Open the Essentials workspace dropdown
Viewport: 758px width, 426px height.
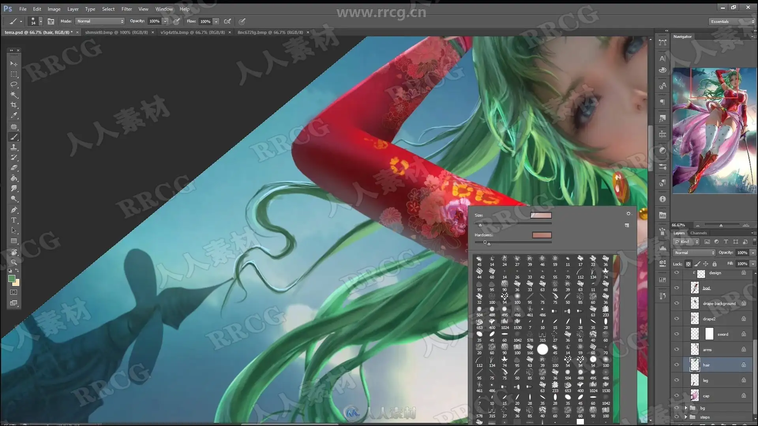pyautogui.click(x=732, y=21)
